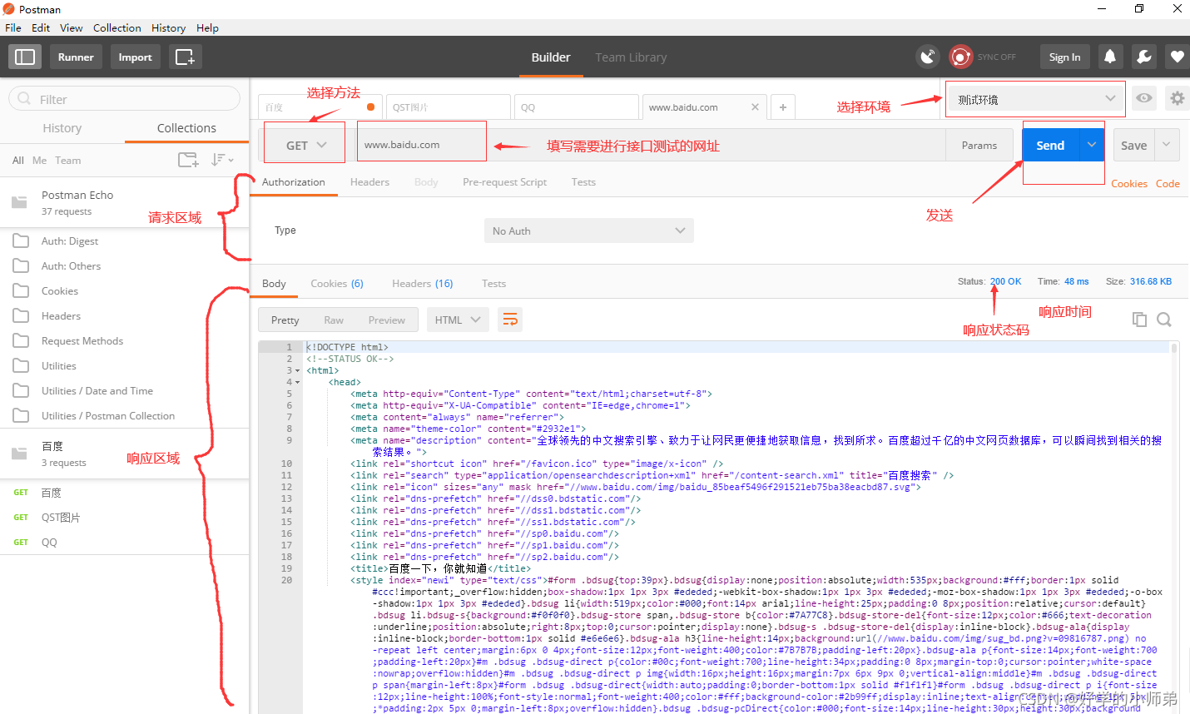Create new collection folder icon
The width and height of the screenshot is (1190, 714).
point(188,160)
